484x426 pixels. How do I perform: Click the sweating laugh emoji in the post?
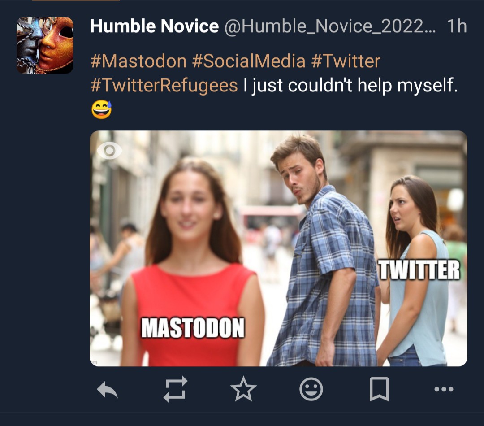[101, 109]
